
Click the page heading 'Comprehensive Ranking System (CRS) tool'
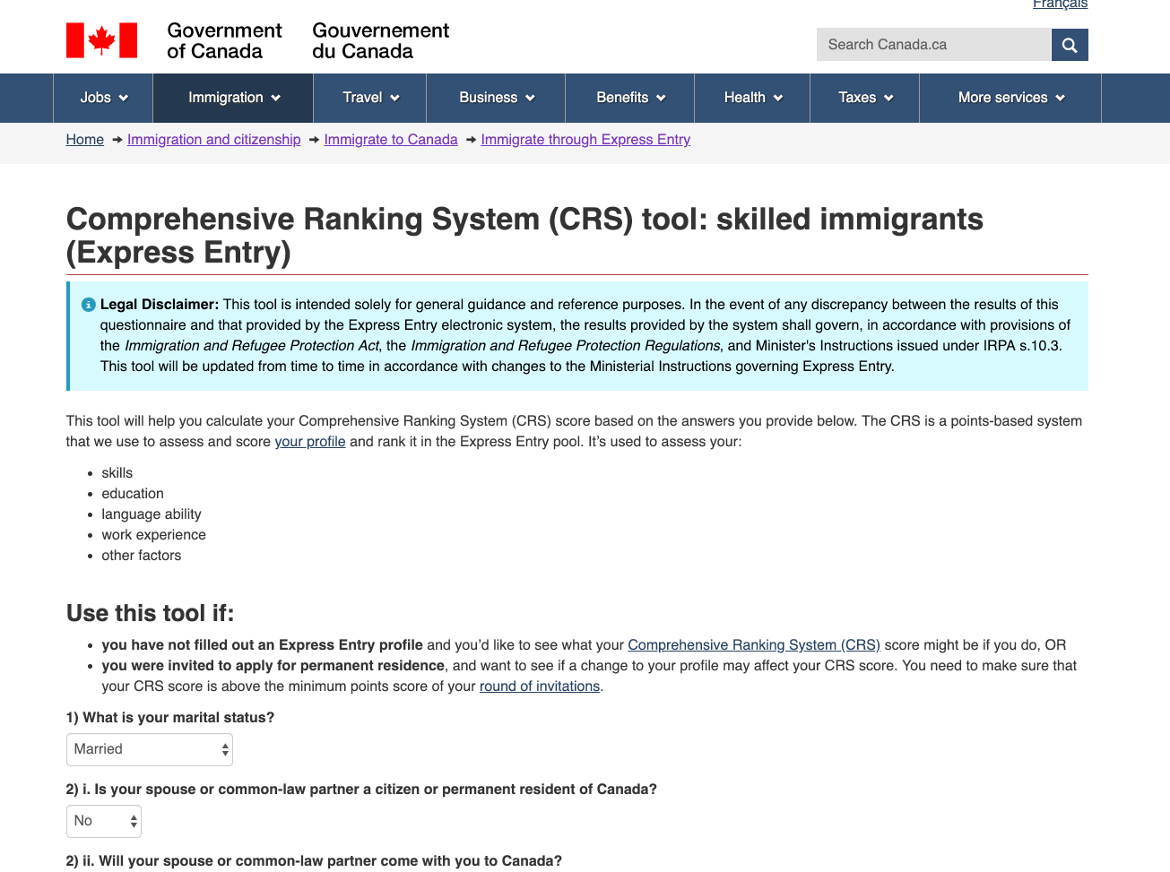tap(525, 236)
